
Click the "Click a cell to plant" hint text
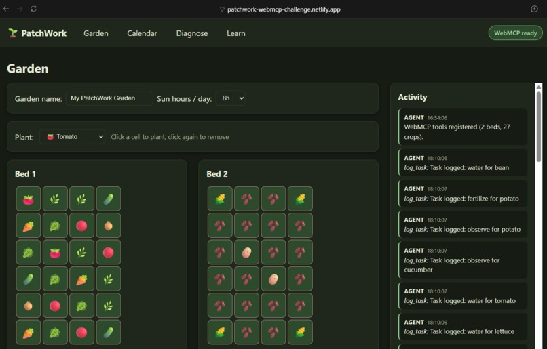tap(170, 137)
